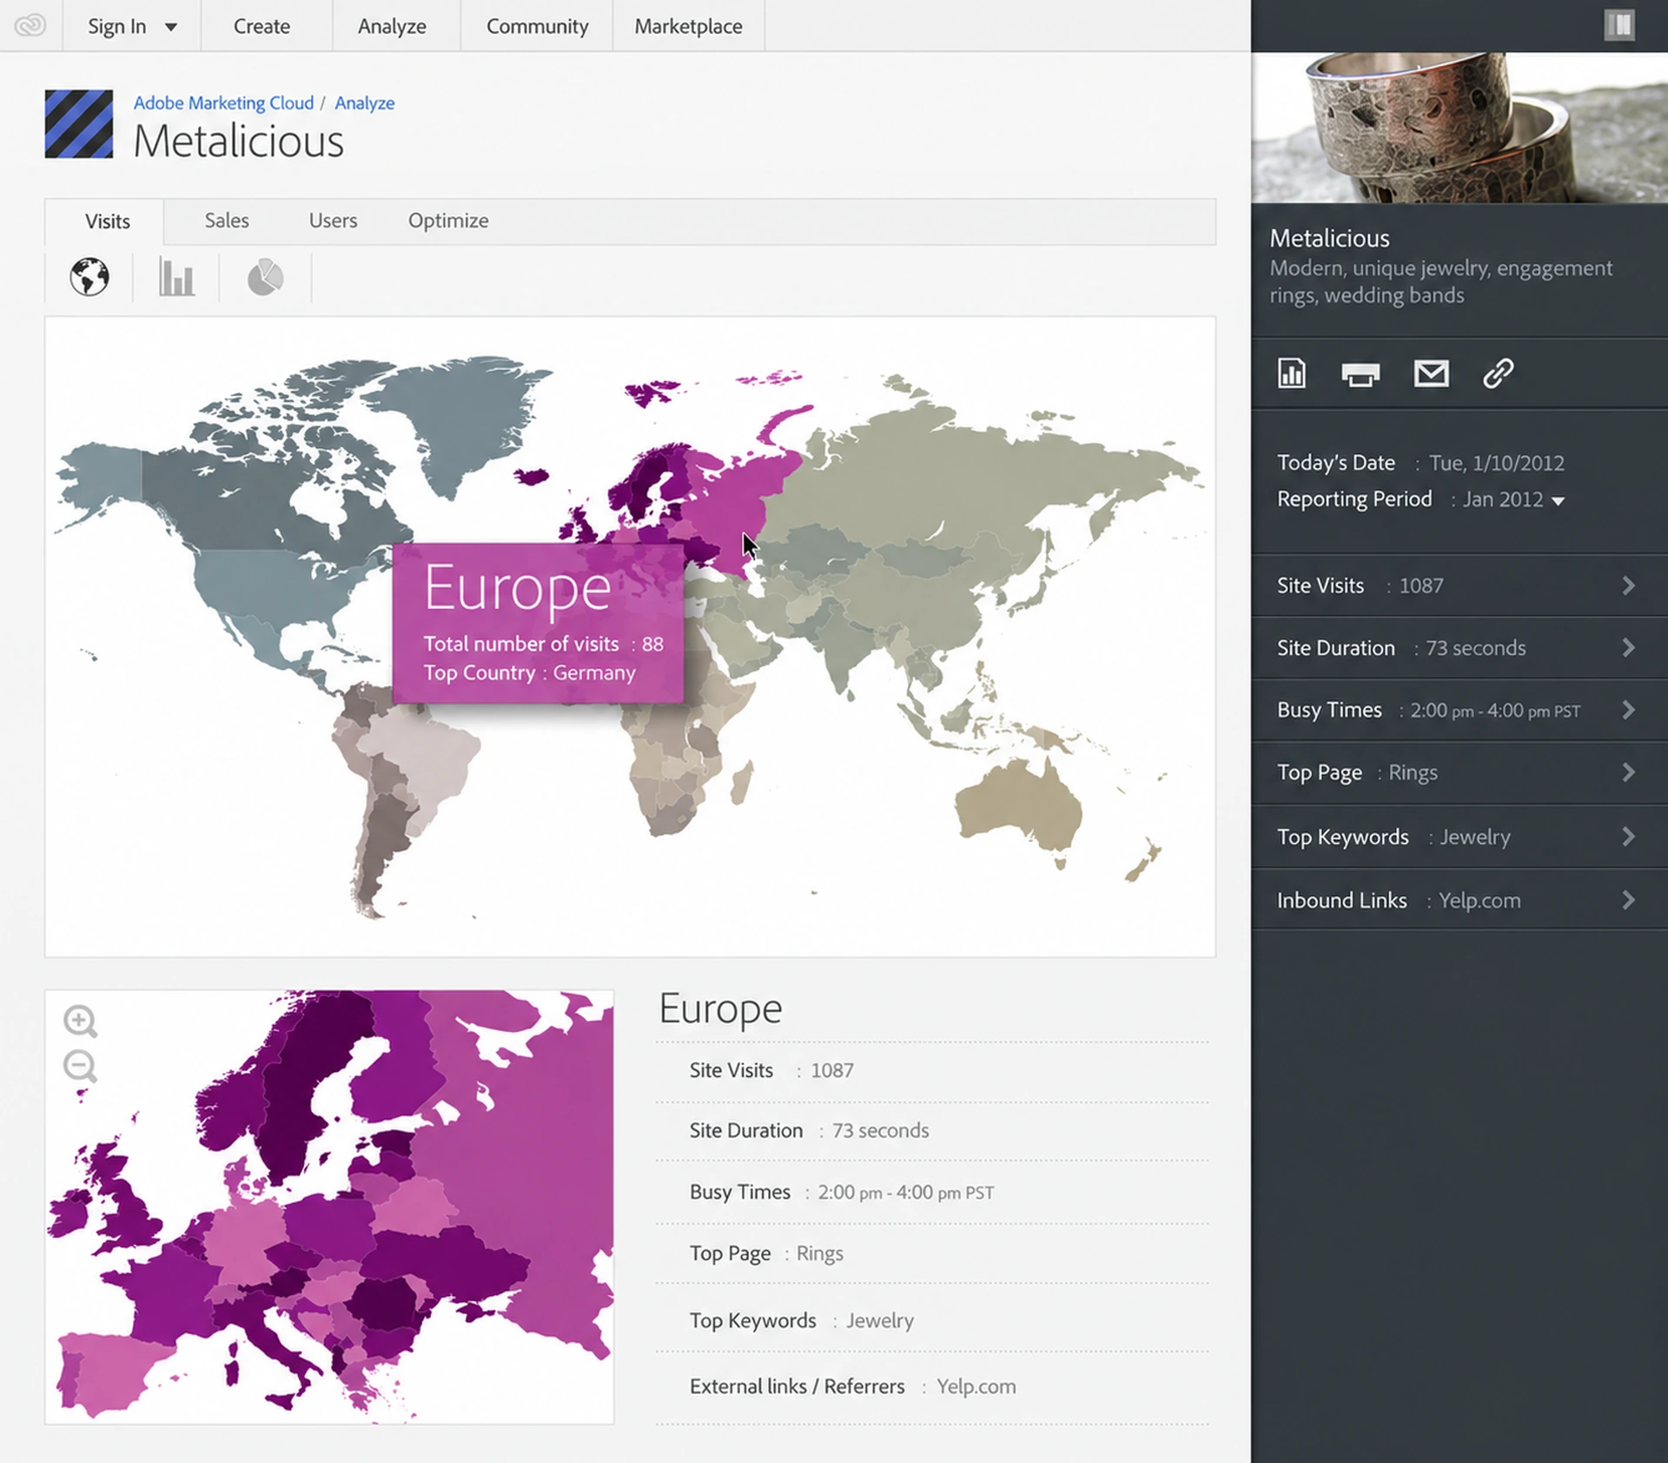
Task: Switch to the Sales tab
Action: (x=227, y=221)
